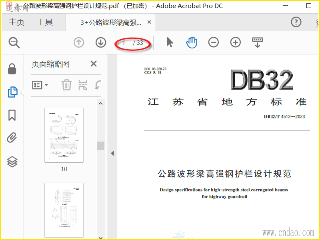This screenshot has width=320, height=240.
Task: Select the thumbnail below page 10
Action: [x=64, y=210]
